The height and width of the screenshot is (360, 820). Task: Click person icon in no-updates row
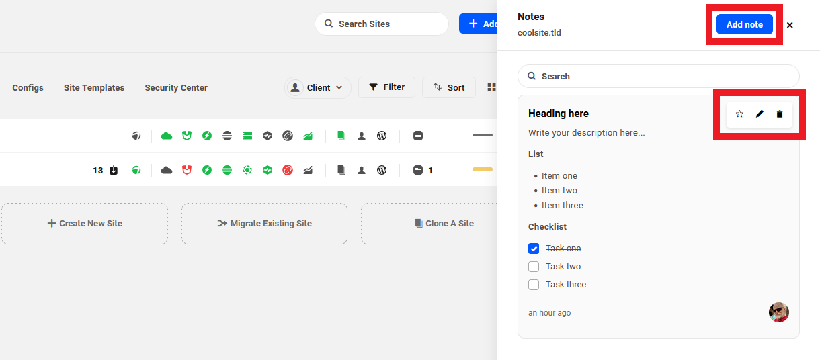coord(362,136)
